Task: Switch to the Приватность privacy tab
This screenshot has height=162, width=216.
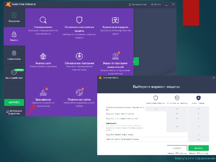Action: 14,55
